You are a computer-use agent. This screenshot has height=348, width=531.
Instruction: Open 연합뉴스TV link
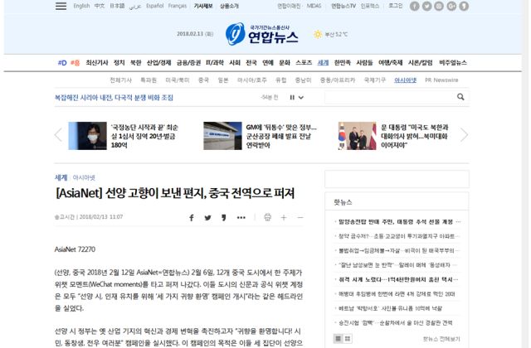pos(343,6)
